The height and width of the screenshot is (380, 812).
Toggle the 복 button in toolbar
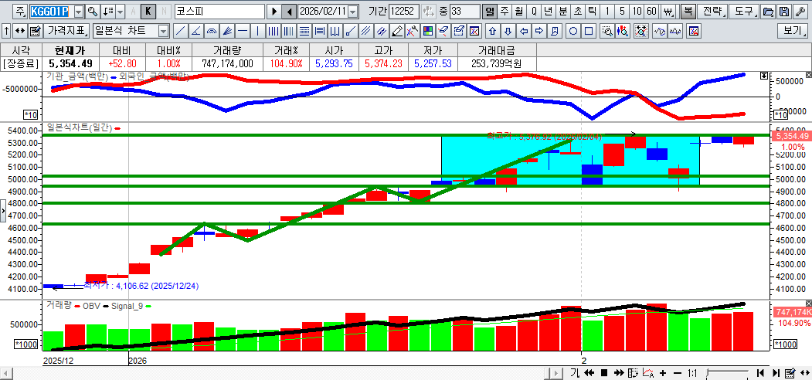687,12
